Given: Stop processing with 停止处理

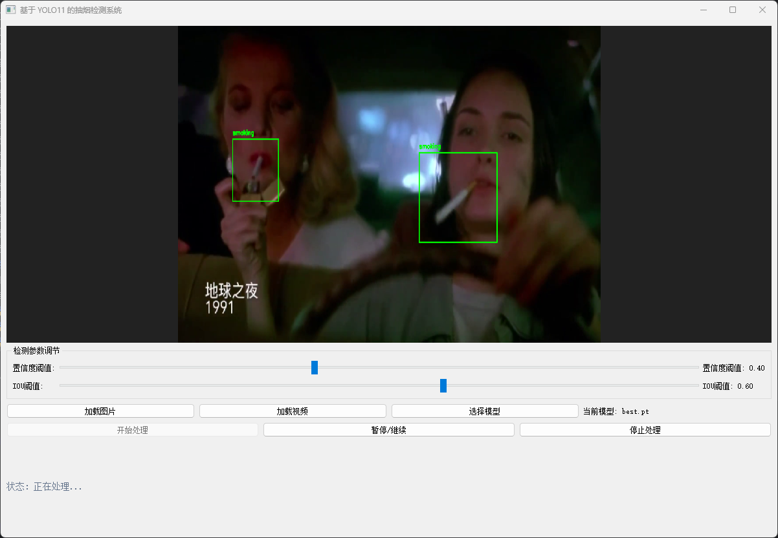Looking at the screenshot, I should click(x=645, y=430).
